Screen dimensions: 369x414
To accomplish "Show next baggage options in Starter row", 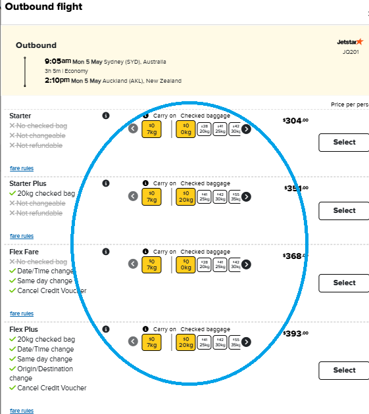I will [246, 129].
